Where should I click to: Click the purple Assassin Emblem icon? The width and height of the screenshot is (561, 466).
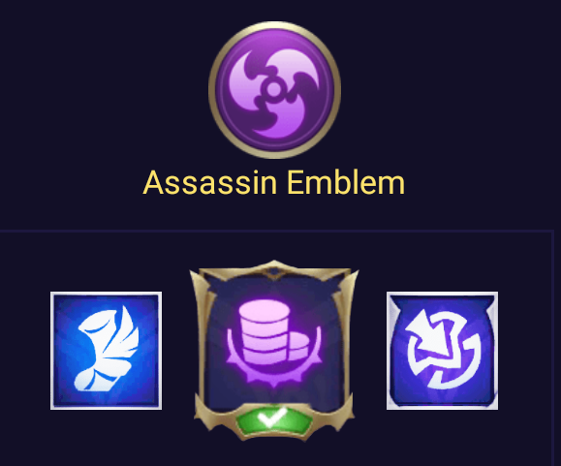(x=274, y=90)
